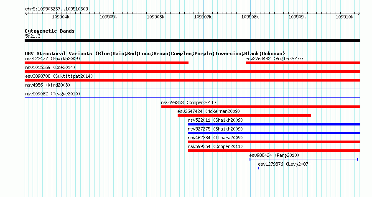The height and width of the screenshot is (197, 372).
Task: Open nsv522011 (Shaikh2009) variant label
Action: coord(215,120)
